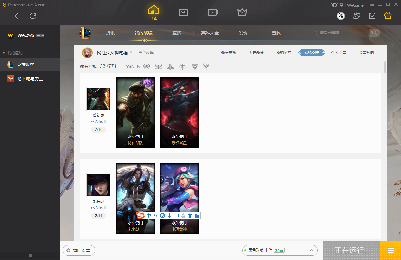Image resolution: width=401 pixels, height=260 pixels.
Task: Open the 查找 tab
Action: 276,33
